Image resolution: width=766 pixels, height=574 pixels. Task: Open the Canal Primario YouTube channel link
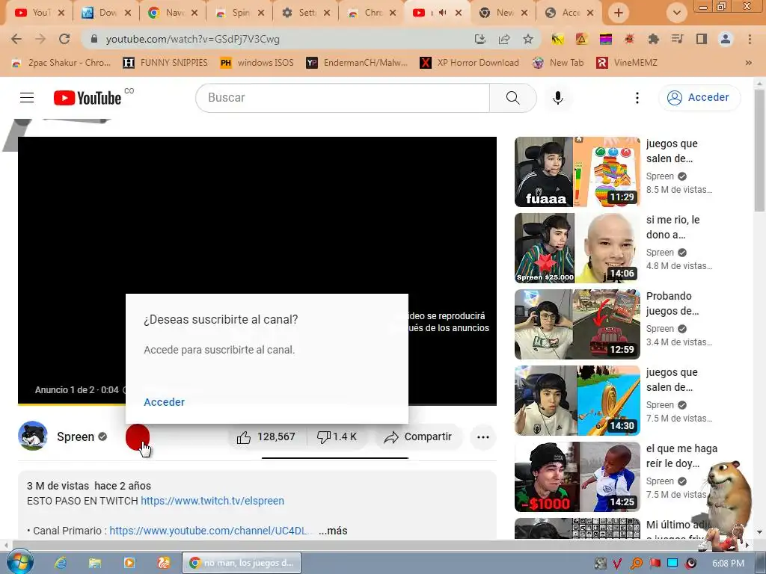coord(209,531)
